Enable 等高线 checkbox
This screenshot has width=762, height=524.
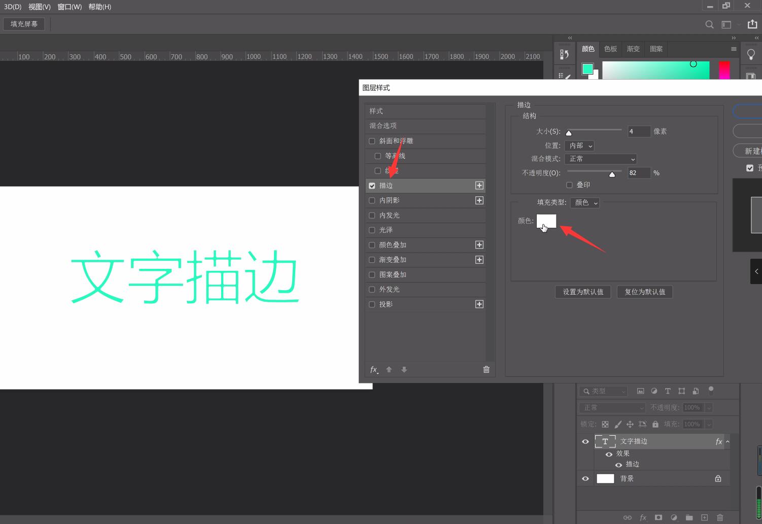377,156
